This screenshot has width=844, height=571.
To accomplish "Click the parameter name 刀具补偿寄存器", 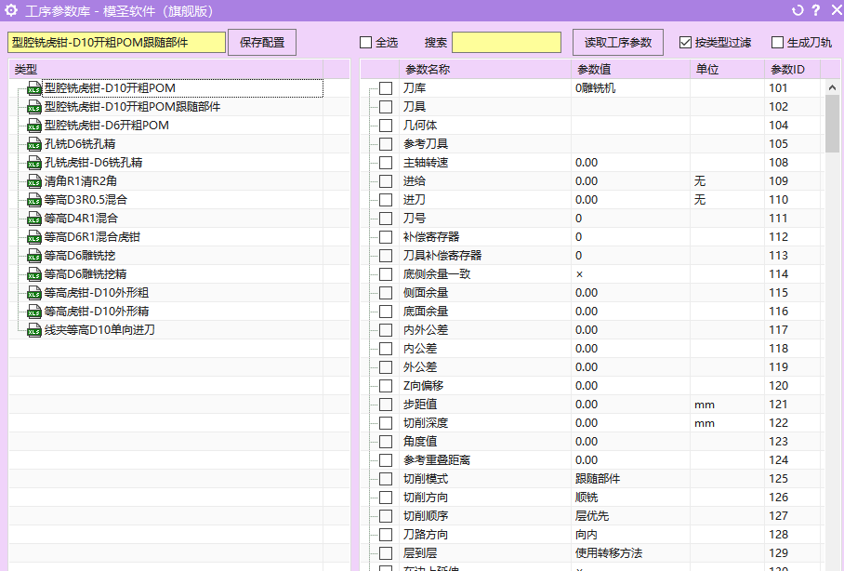I will [442, 256].
